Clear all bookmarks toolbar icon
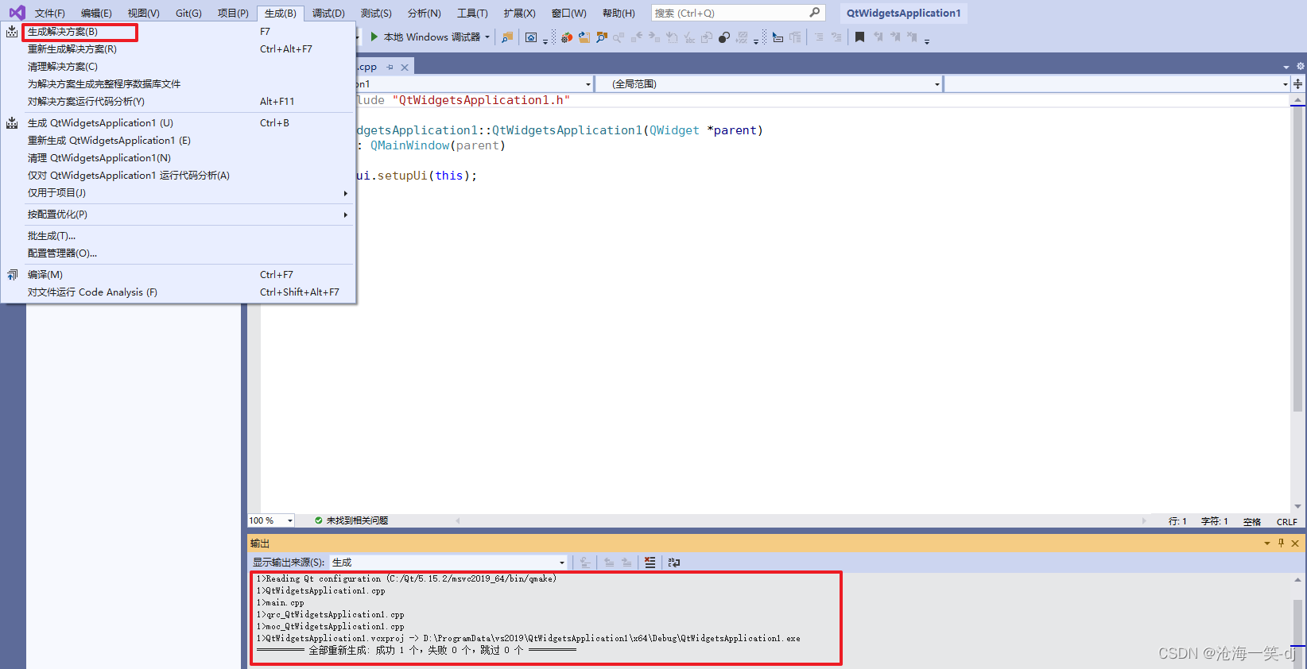Screen dimensions: 1307x669 912,37
